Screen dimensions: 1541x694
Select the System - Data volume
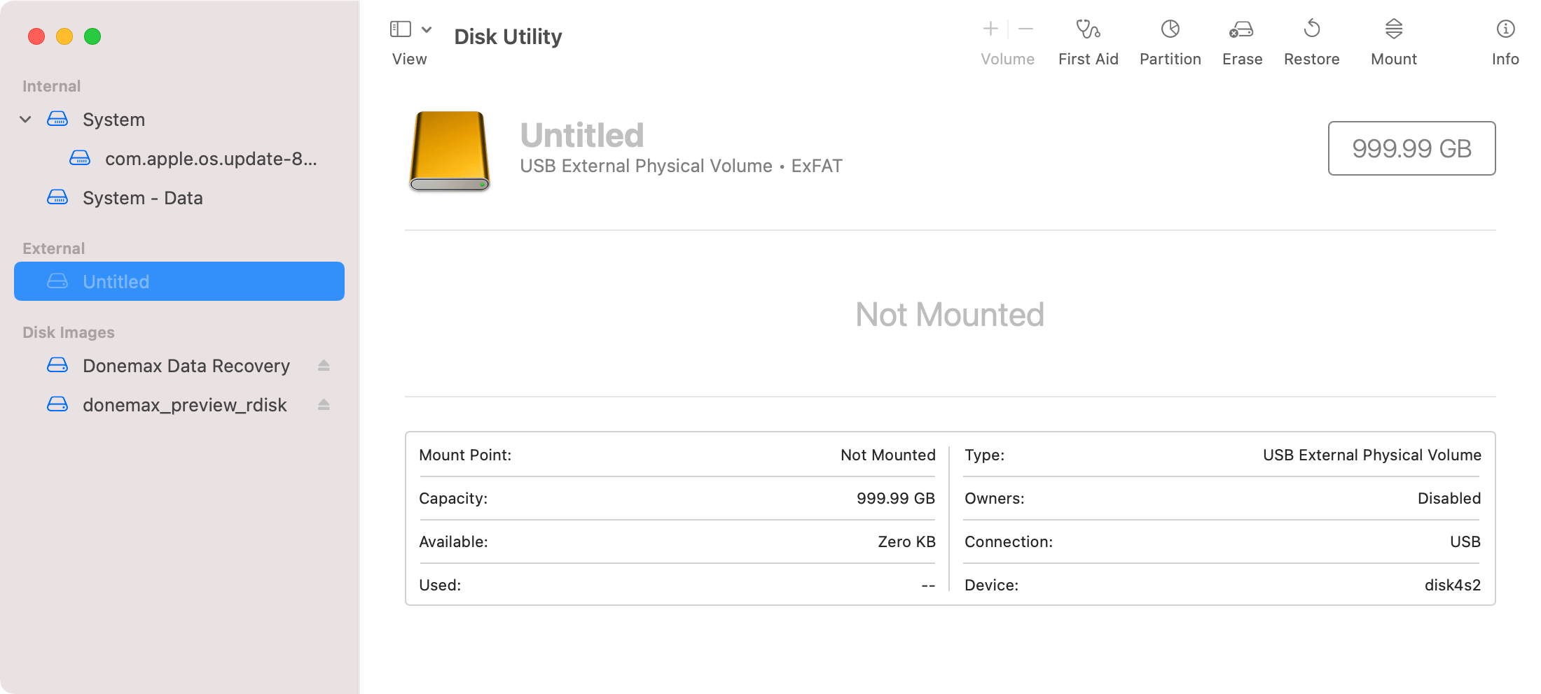pos(142,198)
